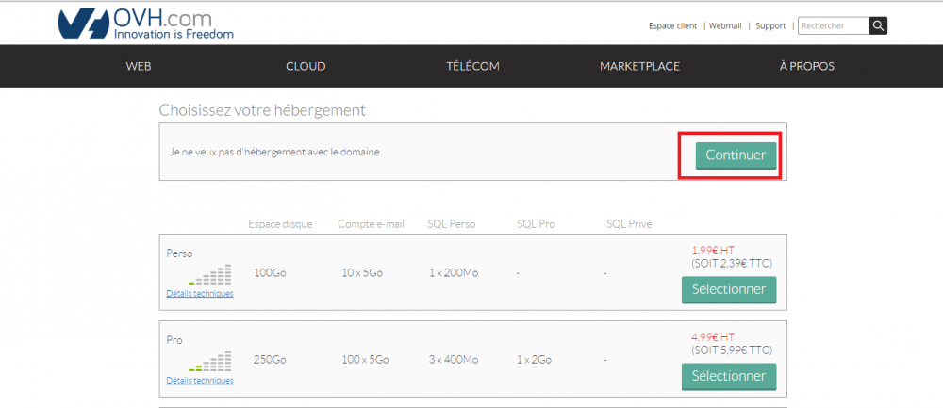Click the Perso plan performance bars icon
Image resolution: width=943 pixels, height=408 pixels.
[210, 274]
